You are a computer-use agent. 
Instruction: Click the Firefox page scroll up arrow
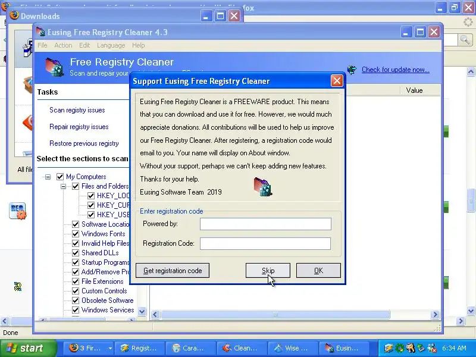(x=471, y=71)
